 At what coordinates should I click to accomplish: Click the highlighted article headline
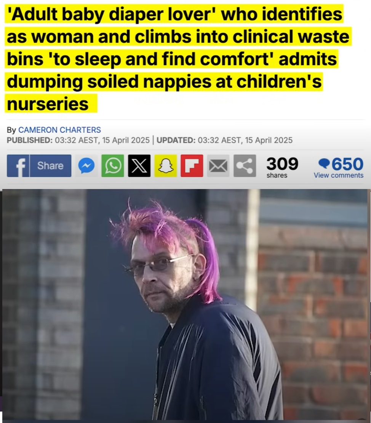click(178, 59)
